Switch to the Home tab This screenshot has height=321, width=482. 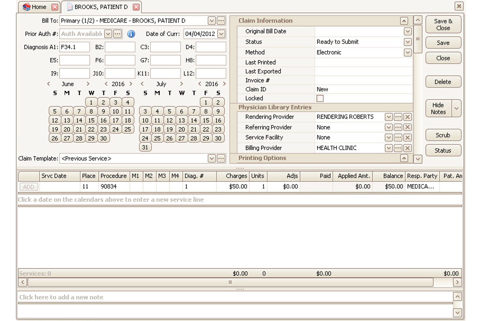click(x=39, y=7)
